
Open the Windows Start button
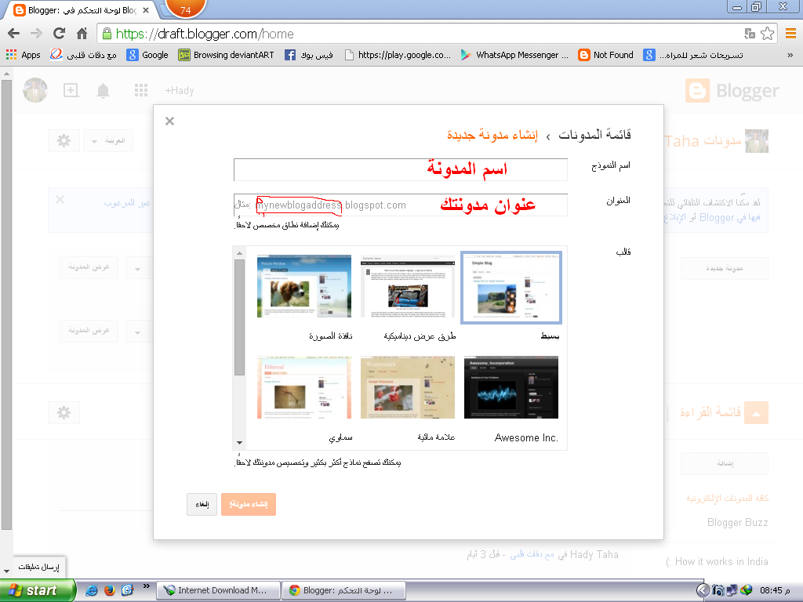[38, 590]
